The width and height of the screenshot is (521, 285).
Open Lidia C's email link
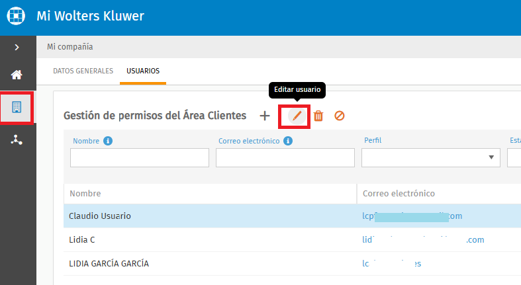click(x=423, y=240)
